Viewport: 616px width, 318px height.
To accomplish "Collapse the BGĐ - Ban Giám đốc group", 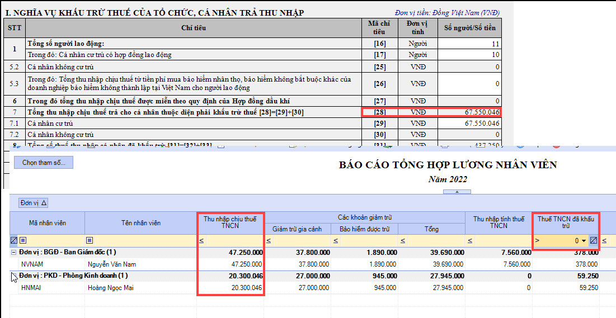I will click(x=13, y=252).
